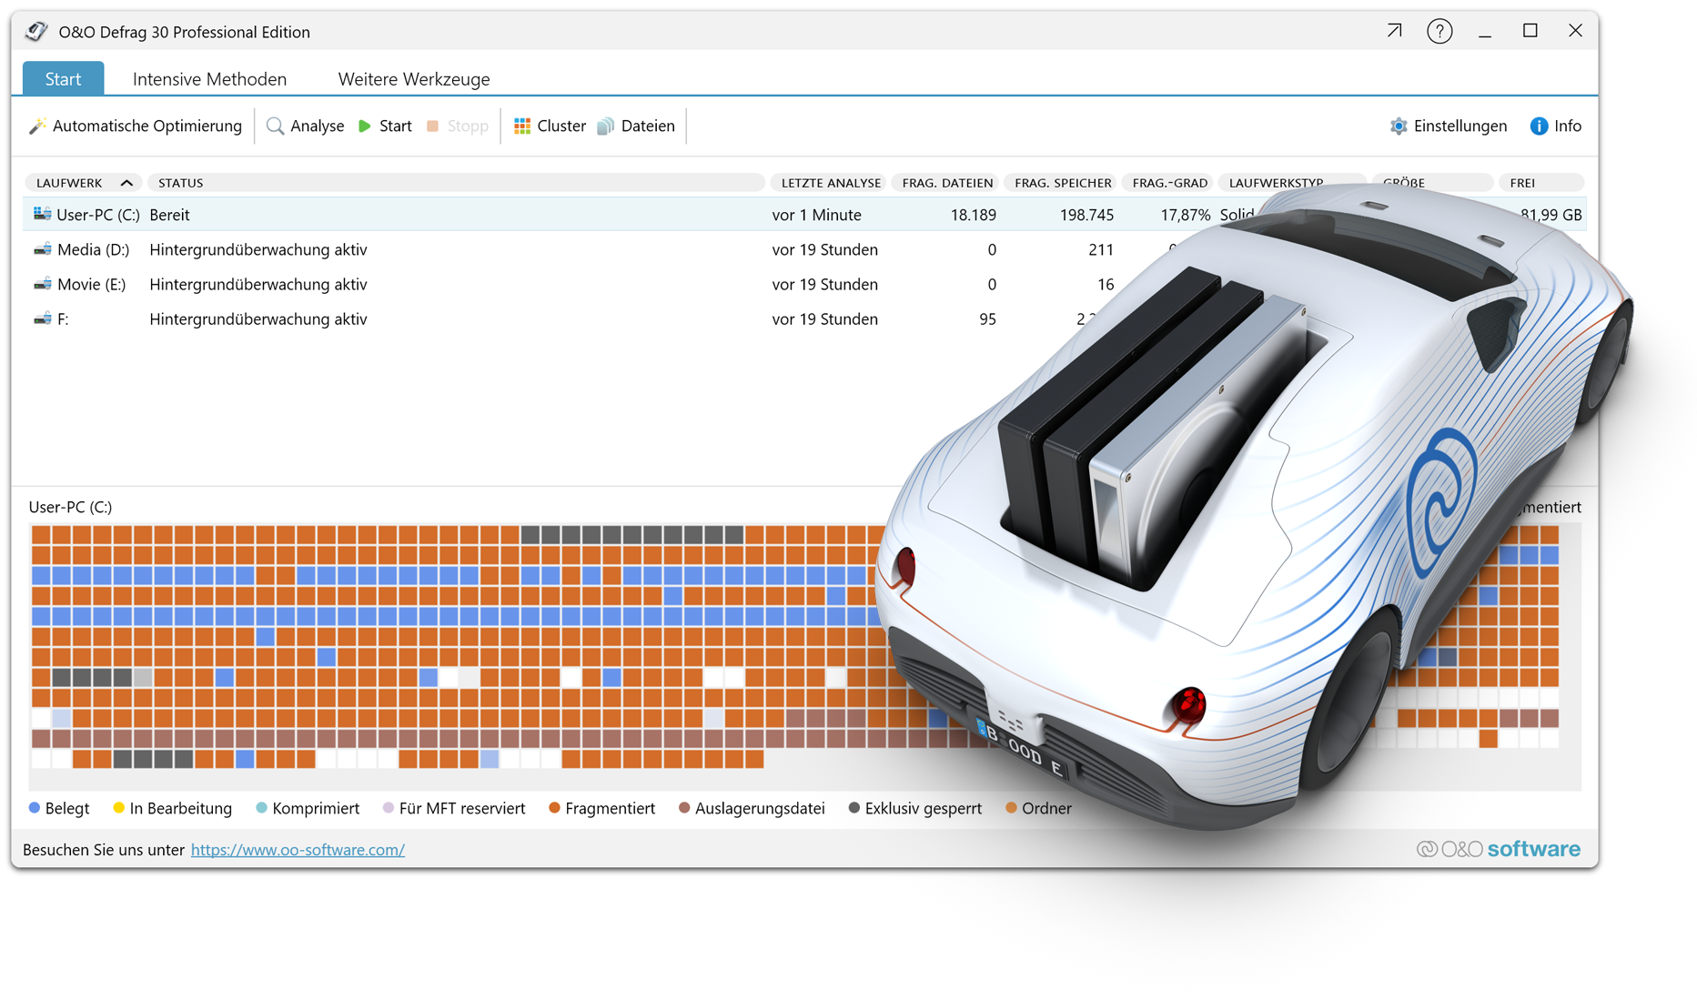
Task: Select the User-PC (C:) drive icon
Action: [x=42, y=215]
